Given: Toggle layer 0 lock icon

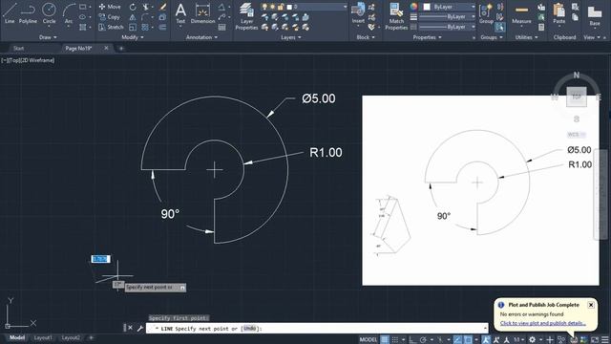Looking at the screenshot, I should point(281,7).
